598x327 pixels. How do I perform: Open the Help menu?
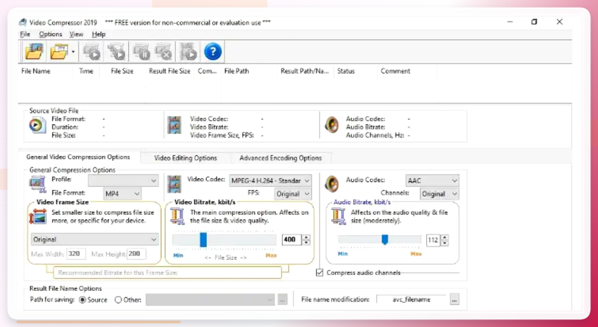click(x=98, y=34)
